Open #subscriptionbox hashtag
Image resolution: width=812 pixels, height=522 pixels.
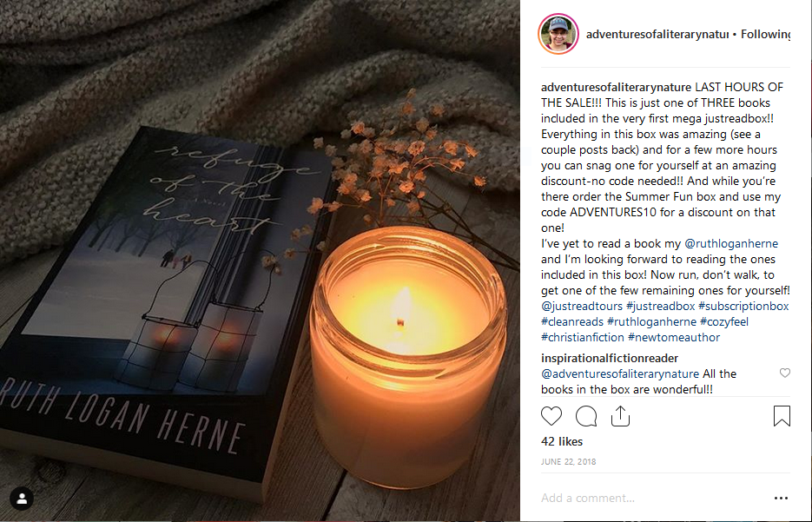pos(743,306)
